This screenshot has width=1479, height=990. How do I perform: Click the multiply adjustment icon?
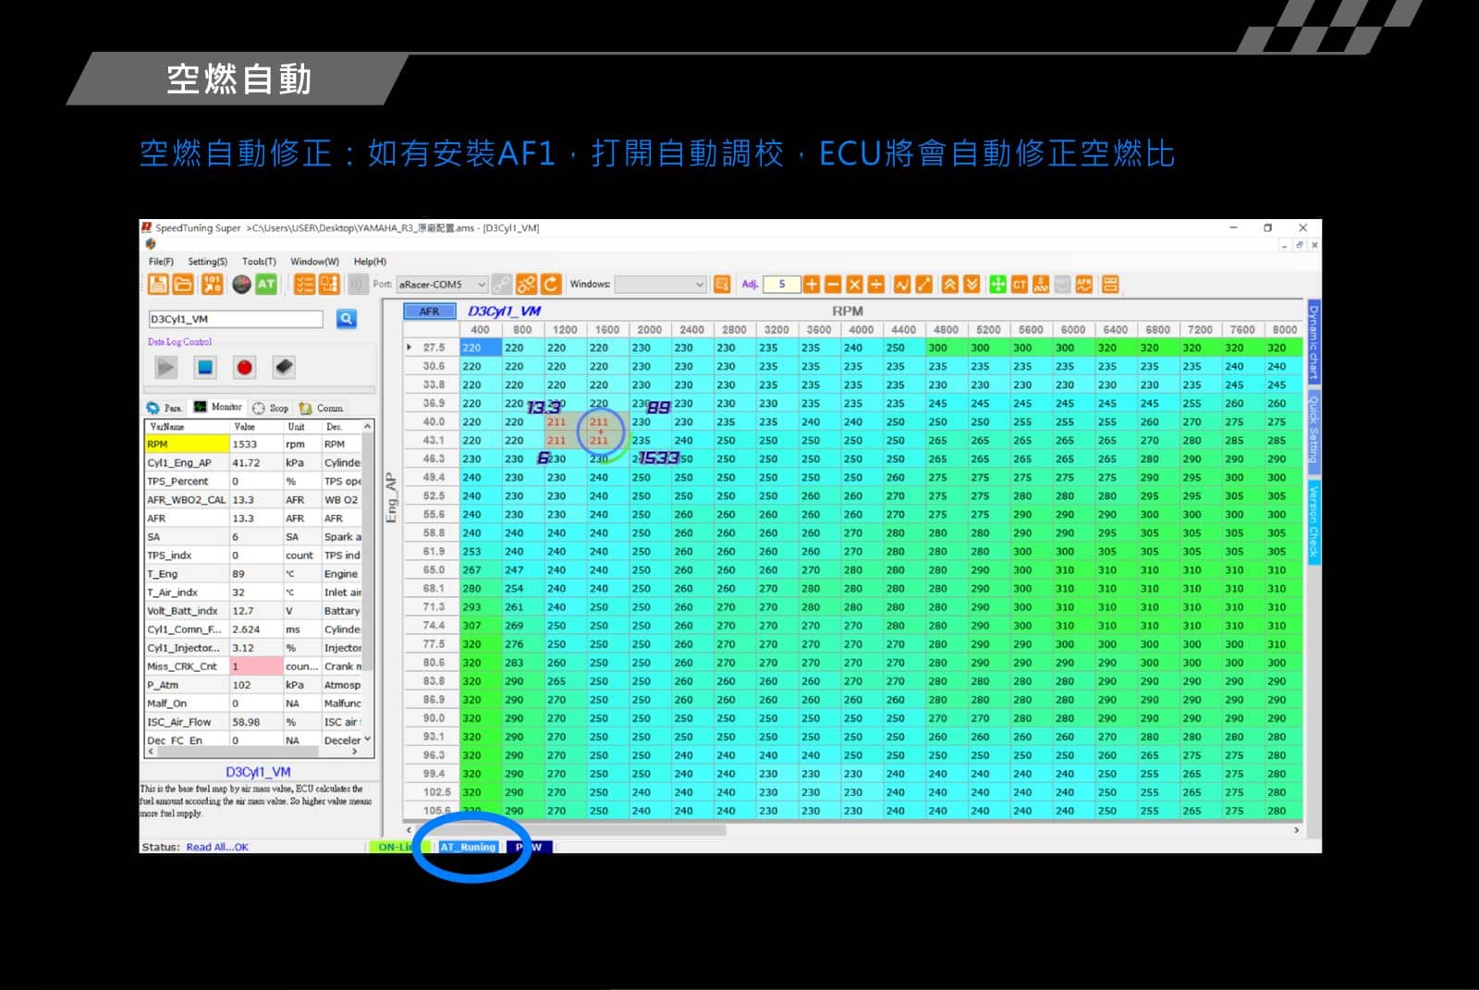coord(854,285)
